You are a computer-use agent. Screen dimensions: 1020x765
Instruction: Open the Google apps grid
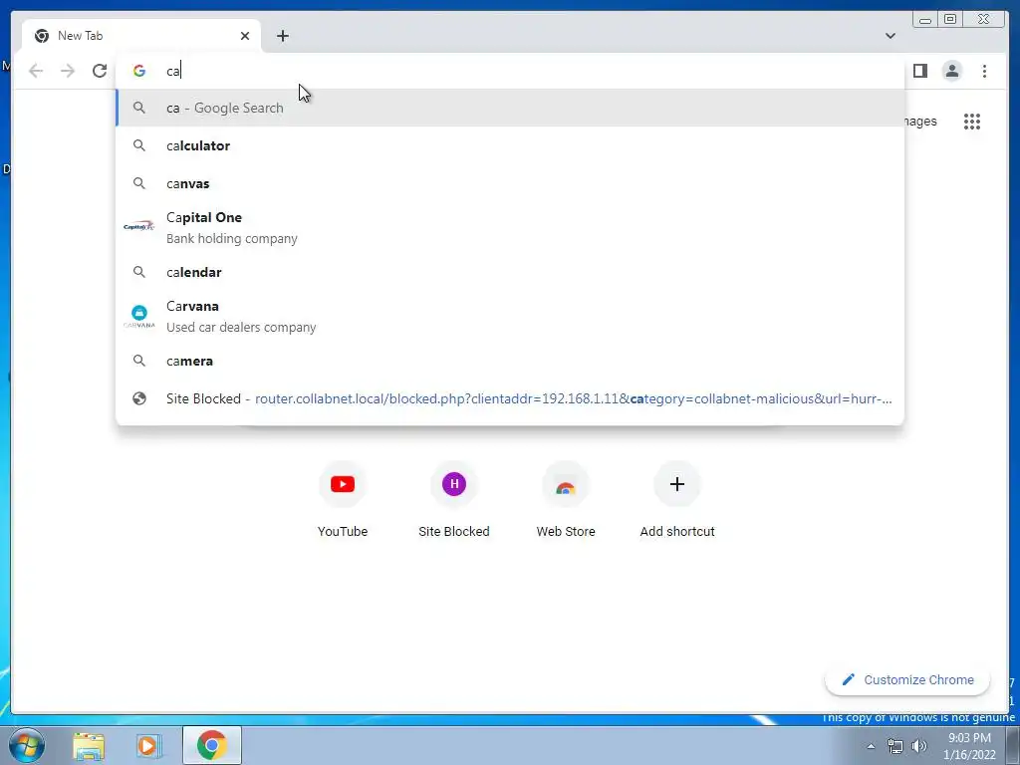click(972, 122)
